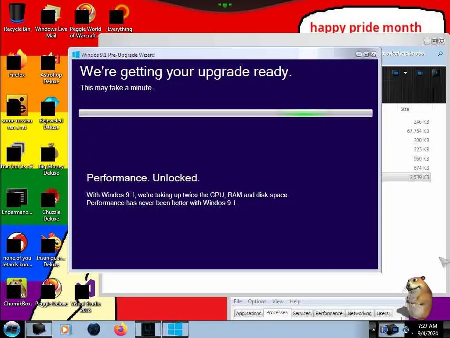Open the Recycle Bin desktop icon
The image size is (450, 338).
pos(17,17)
